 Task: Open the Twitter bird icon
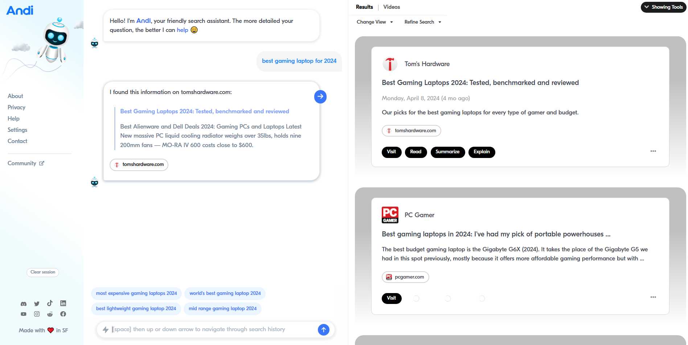coord(37,304)
